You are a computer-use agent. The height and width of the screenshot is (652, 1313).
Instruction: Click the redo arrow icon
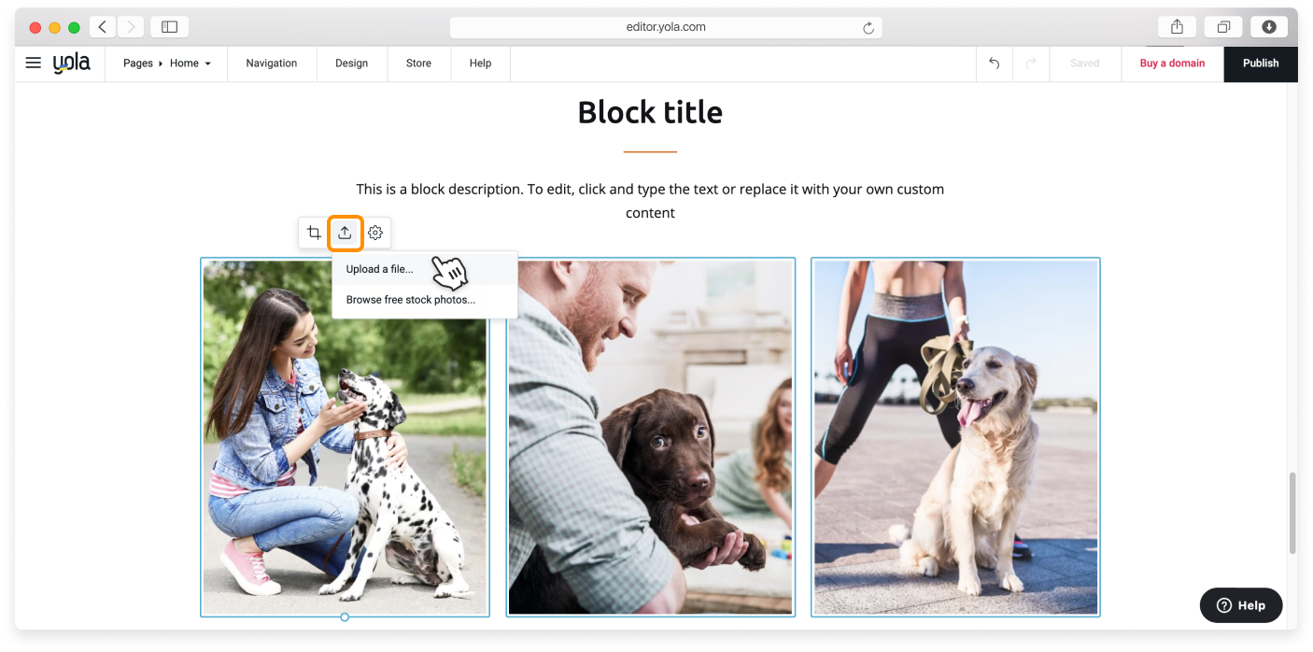[1031, 64]
